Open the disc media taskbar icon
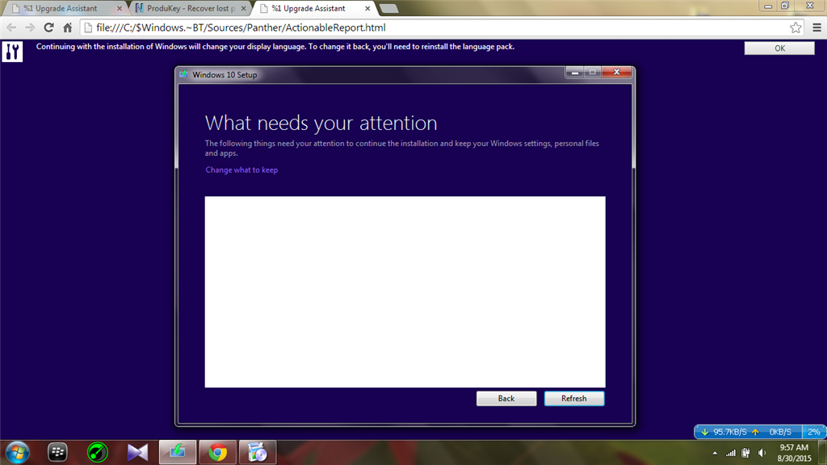This screenshot has height=465, width=827. click(x=258, y=452)
